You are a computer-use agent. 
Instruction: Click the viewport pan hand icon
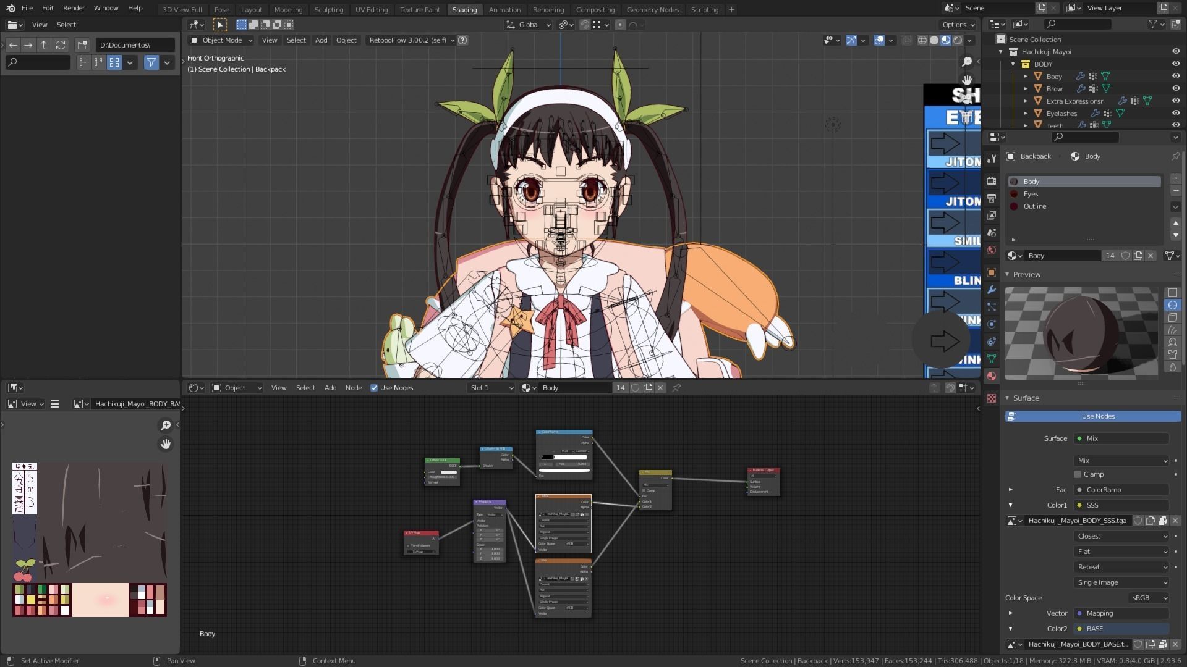coord(967,80)
